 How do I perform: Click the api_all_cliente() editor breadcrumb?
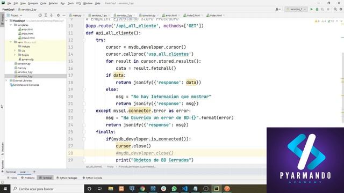click(x=94, y=167)
